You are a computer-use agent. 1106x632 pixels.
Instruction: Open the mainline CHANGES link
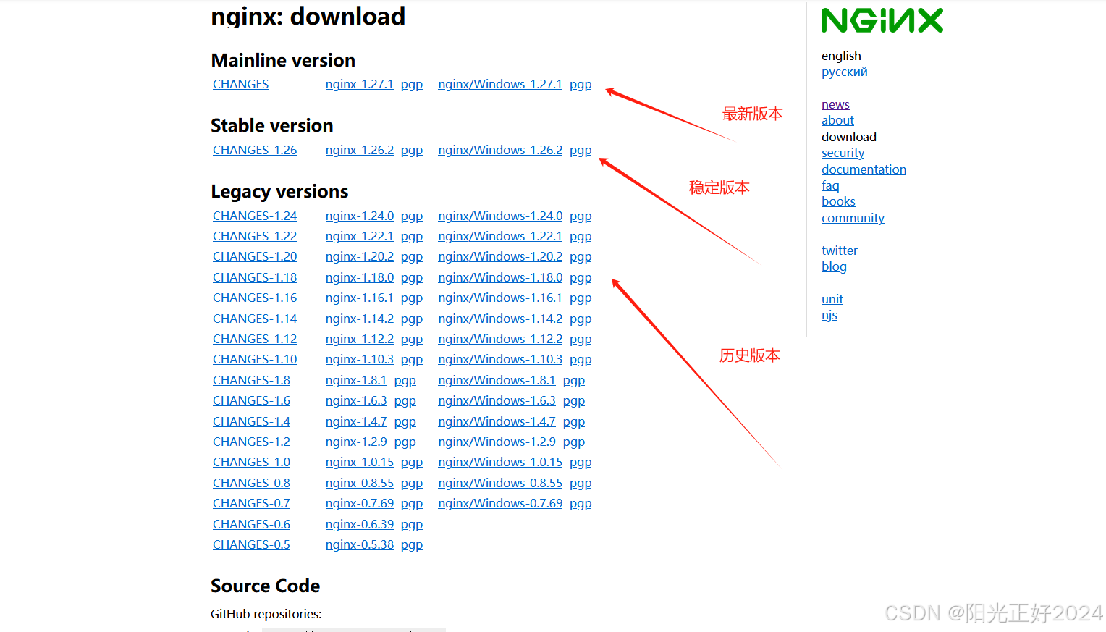pos(240,84)
